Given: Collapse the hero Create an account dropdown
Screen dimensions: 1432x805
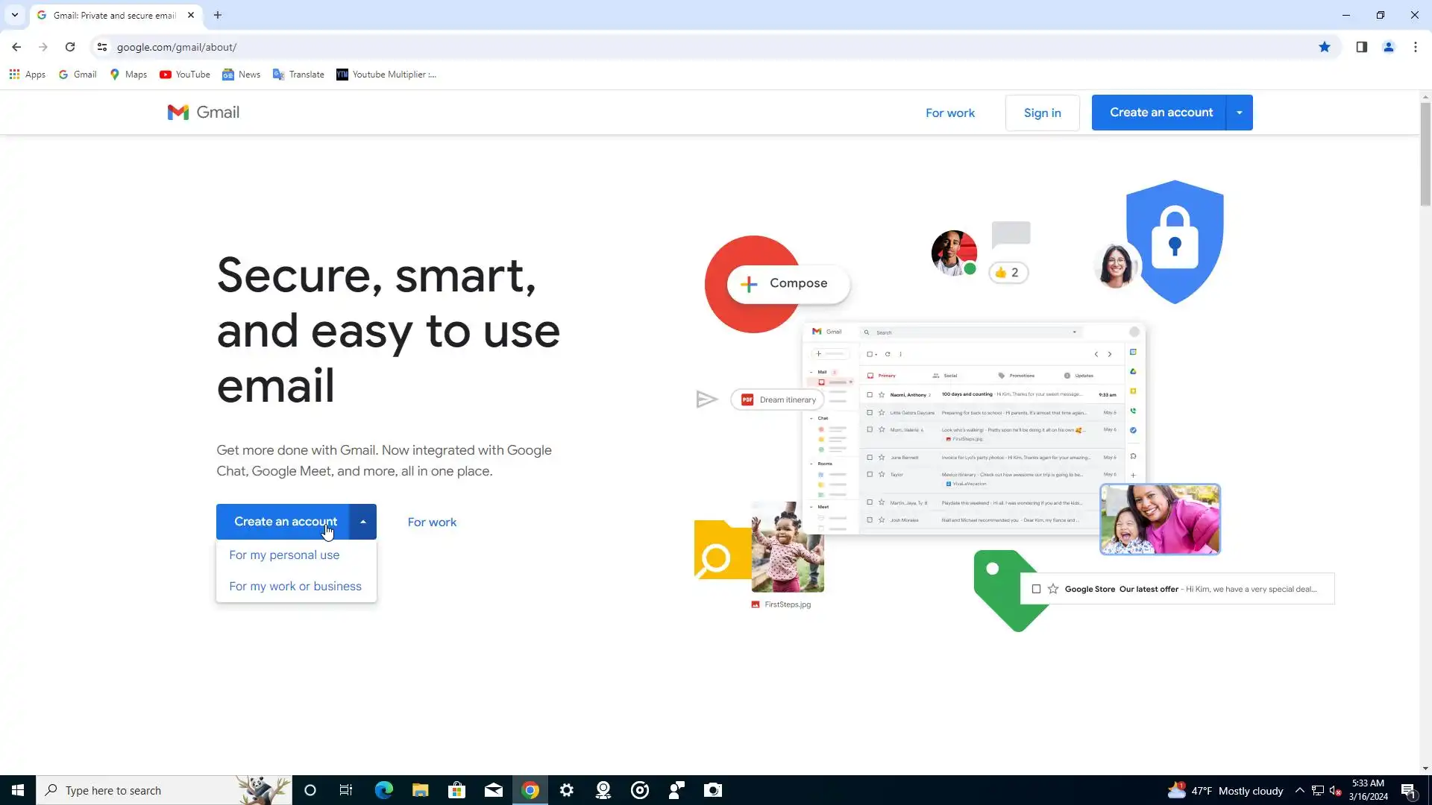Looking at the screenshot, I should pyautogui.click(x=363, y=522).
